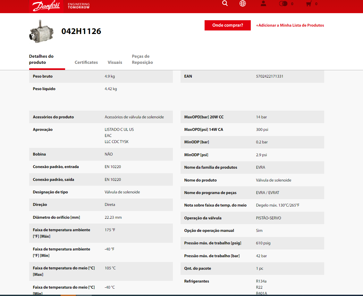
Task: Click the Designação de tipo row label
Action: pyautogui.click(x=50, y=192)
